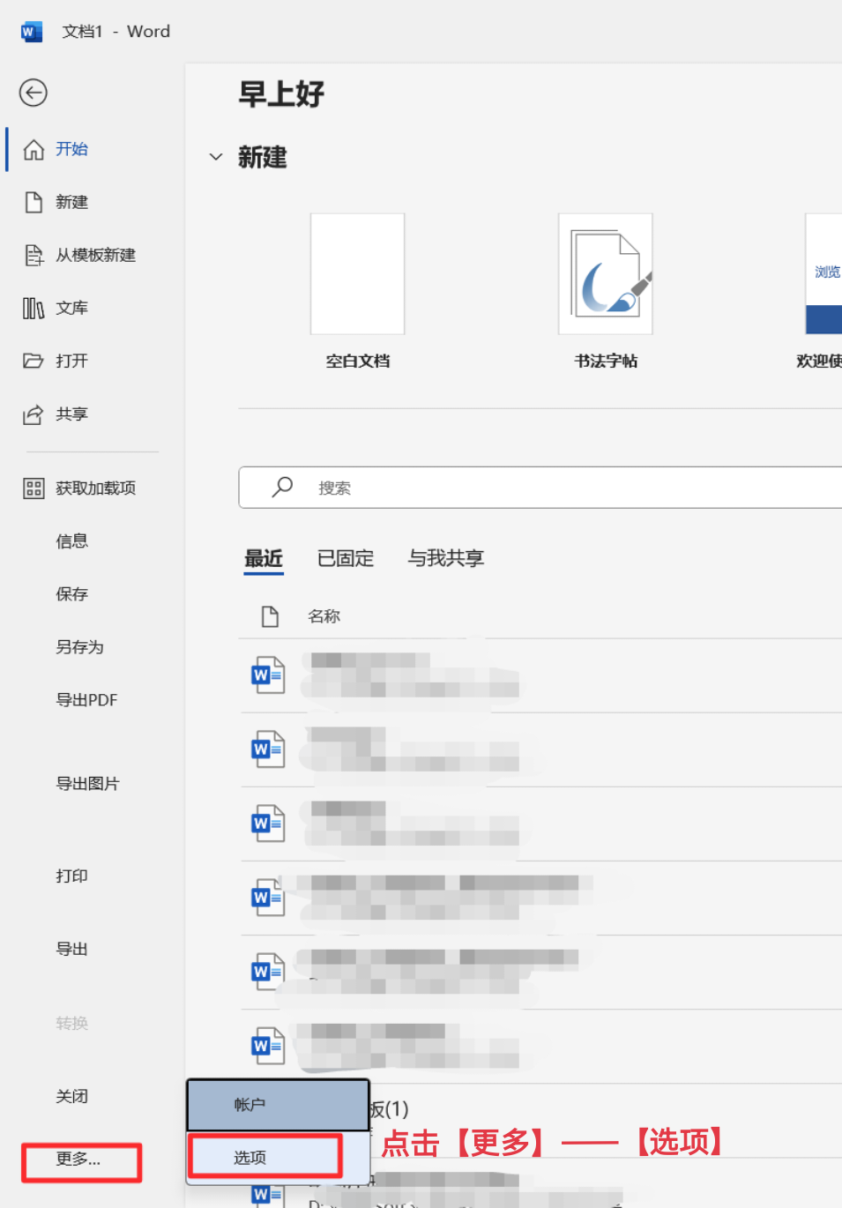The image size is (842, 1208).
Task: Open the 信息 page
Action: pyautogui.click(x=71, y=541)
